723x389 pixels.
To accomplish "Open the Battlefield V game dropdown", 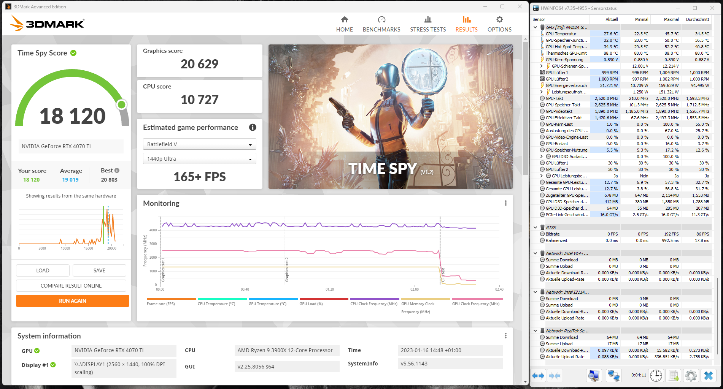I will click(199, 144).
